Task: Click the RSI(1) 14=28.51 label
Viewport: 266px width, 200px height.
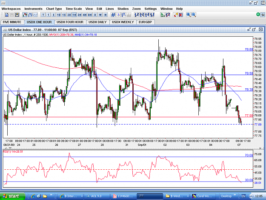Action: point(13,151)
